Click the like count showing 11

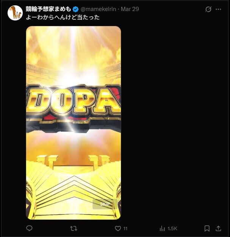[x=125, y=229]
